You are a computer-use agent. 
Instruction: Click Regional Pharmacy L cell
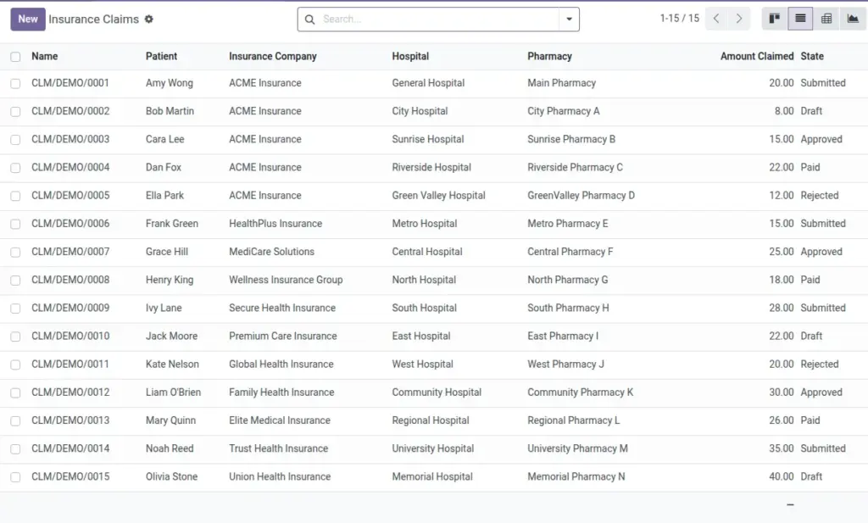pyautogui.click(x=574, y=420)
